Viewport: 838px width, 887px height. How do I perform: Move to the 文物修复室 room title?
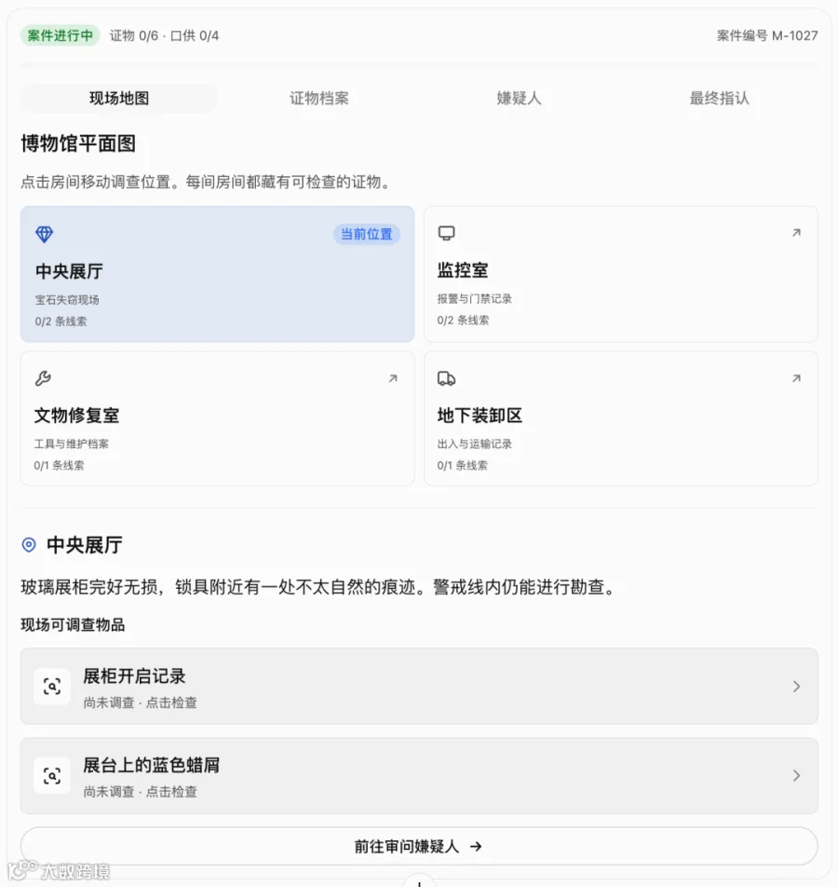click(x=77, y=416)
